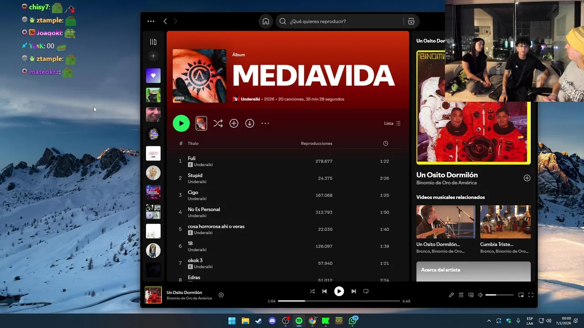The width and height of the screenshot is (584, 328).
Task: Open the 'Cumbia Triste...' related video
Action: [x=506, y=222]
